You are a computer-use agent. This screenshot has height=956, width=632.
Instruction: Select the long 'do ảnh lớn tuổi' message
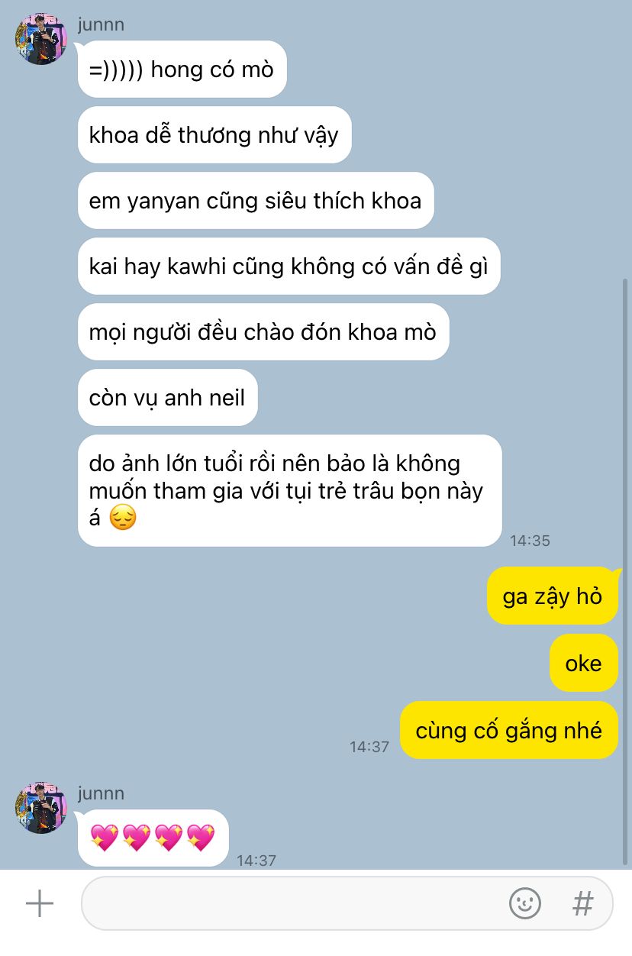coord(289,490)
